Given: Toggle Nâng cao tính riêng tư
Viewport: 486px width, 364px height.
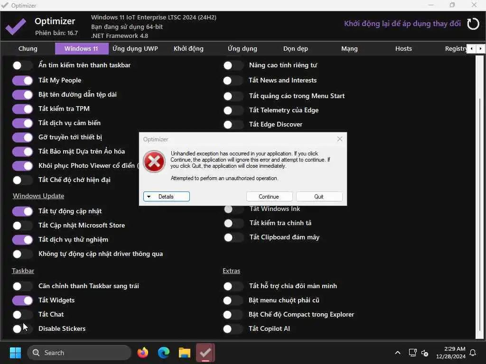Looking at the screenshot, I should pyautogui.click(x=233, y=65).
